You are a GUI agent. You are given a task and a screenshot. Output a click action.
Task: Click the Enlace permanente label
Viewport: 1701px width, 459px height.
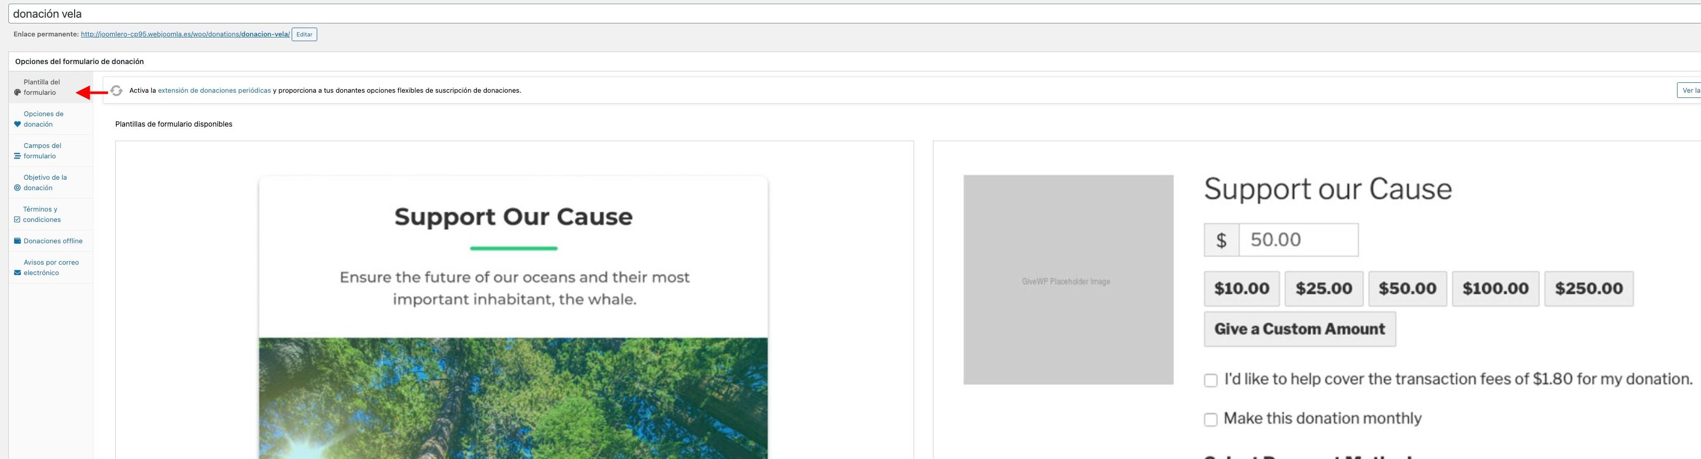(x=46, y=34)
